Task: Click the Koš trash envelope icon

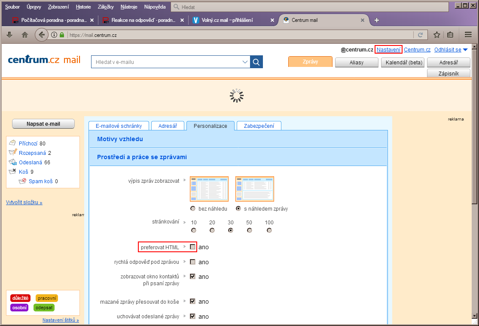Action: pyautogui.click(x=12, y=172)
